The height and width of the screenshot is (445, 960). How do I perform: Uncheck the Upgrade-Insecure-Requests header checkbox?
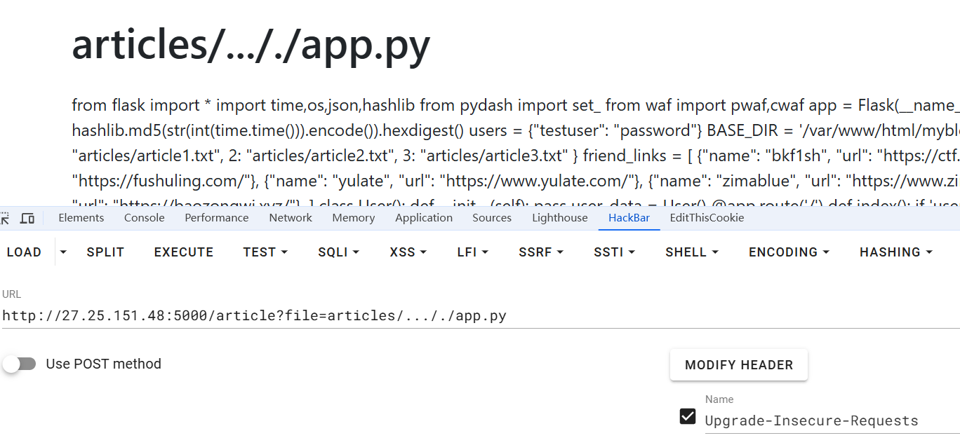tap(688, 417)
